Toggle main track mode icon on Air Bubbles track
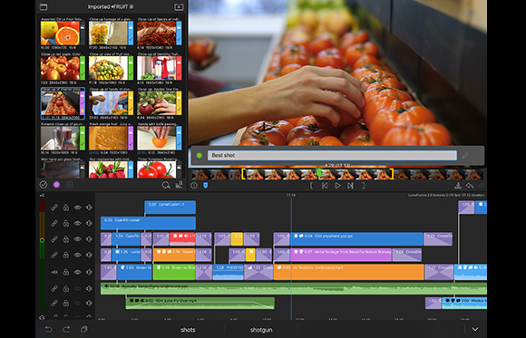 pos(54,272)
